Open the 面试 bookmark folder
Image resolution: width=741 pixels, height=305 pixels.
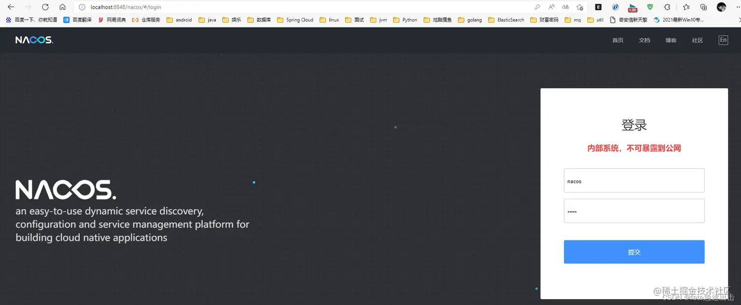[355, 20]
